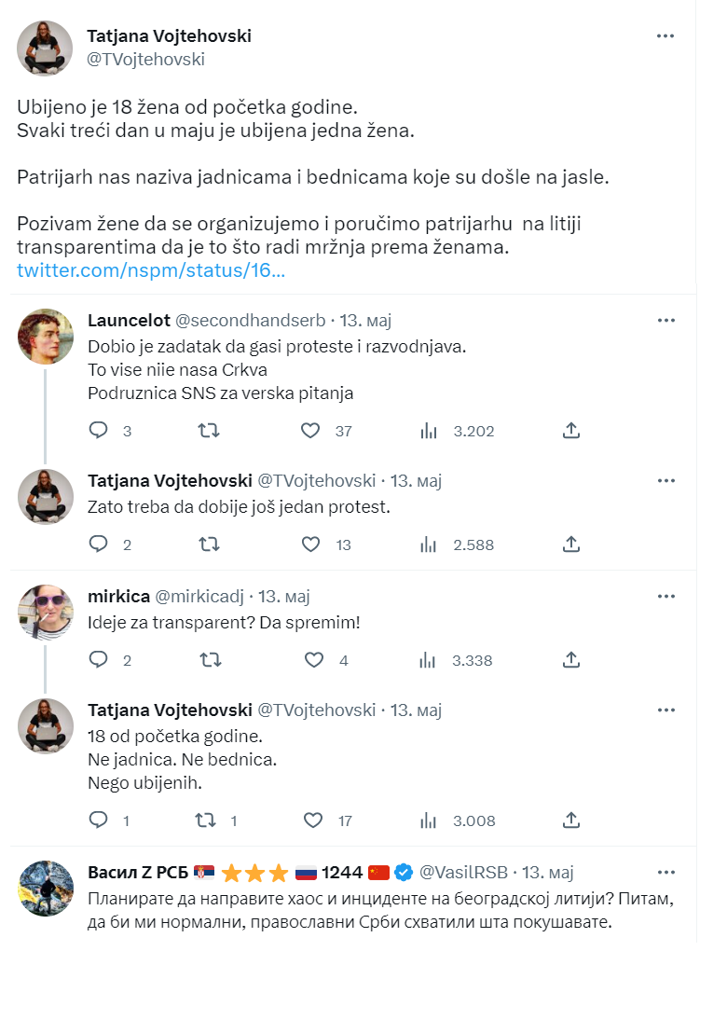Reply to tweet "18 od početka godine"
The width and height of the screenshot is (727, 1034).
coord(98,820)
